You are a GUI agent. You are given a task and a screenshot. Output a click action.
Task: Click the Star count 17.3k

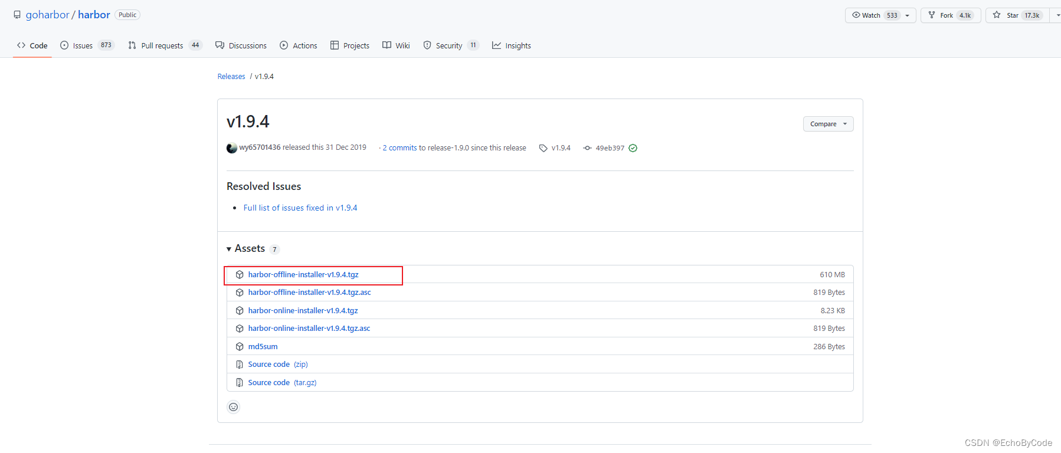1032,15
